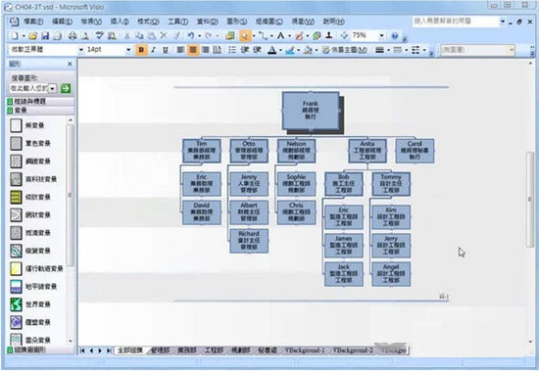Image resolution: width=539 pixels, height=371 pixels.
Task: Switch to the 工程部 page tab
Action: pos(214,350)
